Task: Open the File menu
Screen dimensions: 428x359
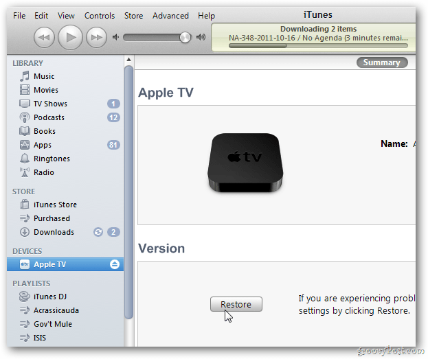Action: (19, 16)
